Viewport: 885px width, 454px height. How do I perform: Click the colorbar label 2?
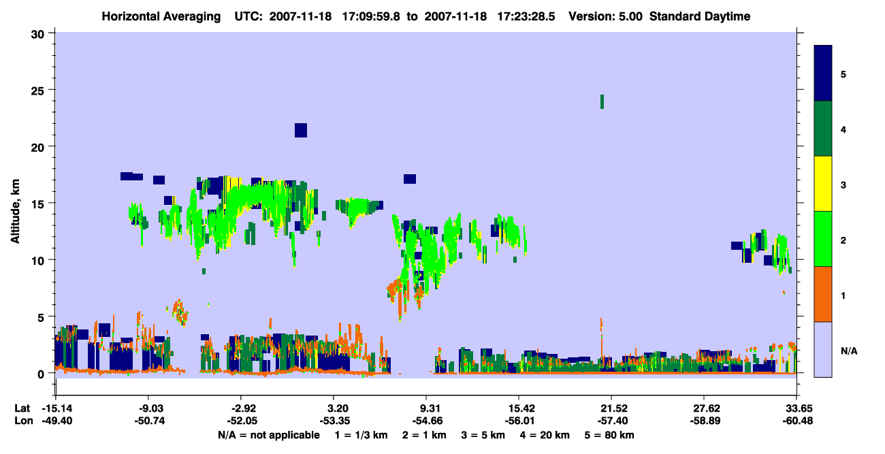[x=843, y=240]
